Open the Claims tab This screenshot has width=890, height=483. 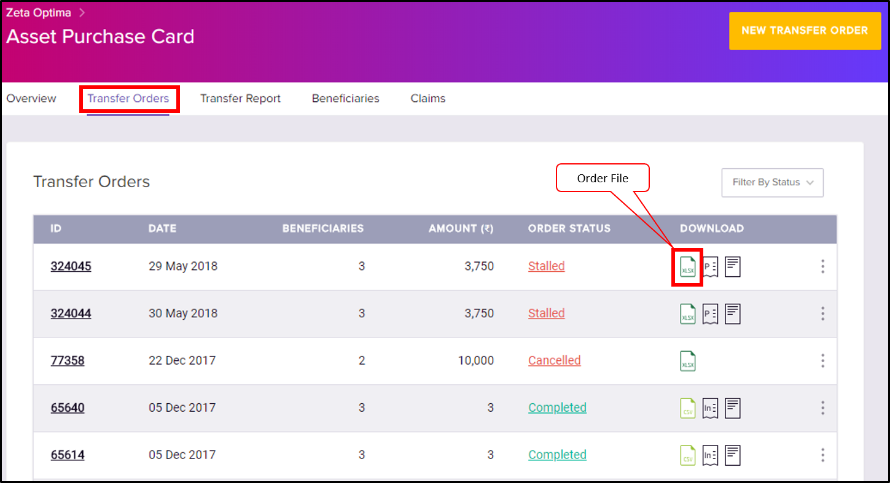[428, 98]
